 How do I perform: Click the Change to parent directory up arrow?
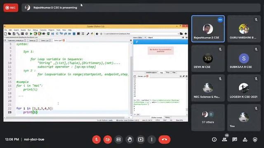(186, 34)
